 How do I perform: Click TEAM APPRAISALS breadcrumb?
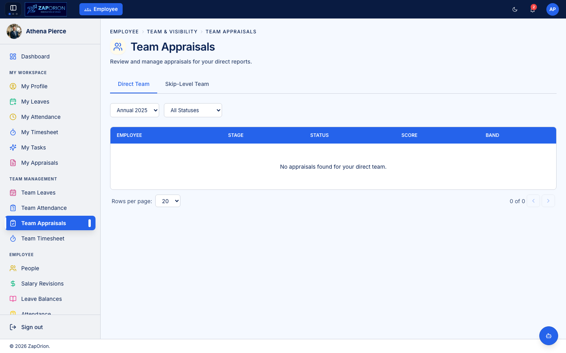(231, 32)
